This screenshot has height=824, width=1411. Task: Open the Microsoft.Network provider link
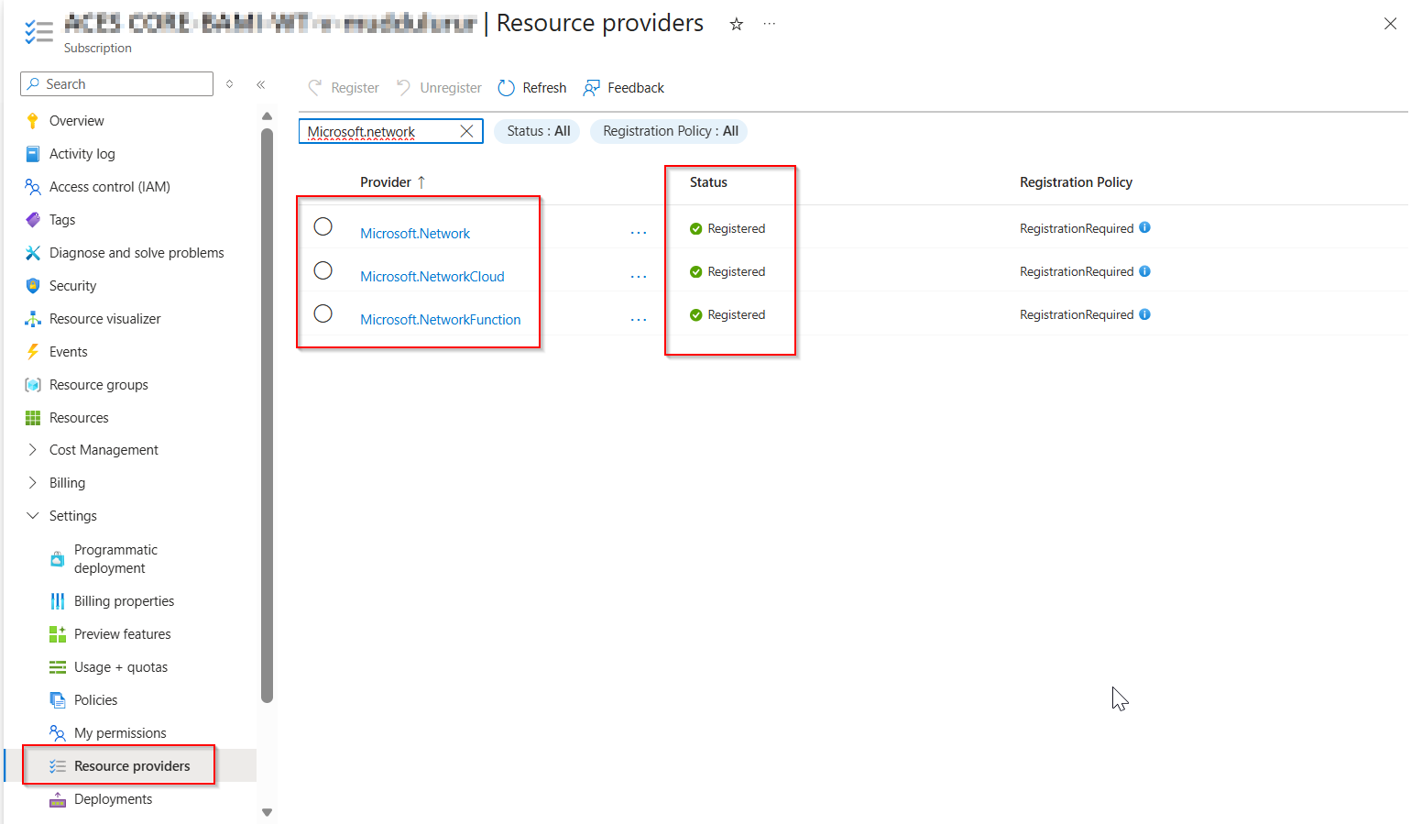point(415,234)
